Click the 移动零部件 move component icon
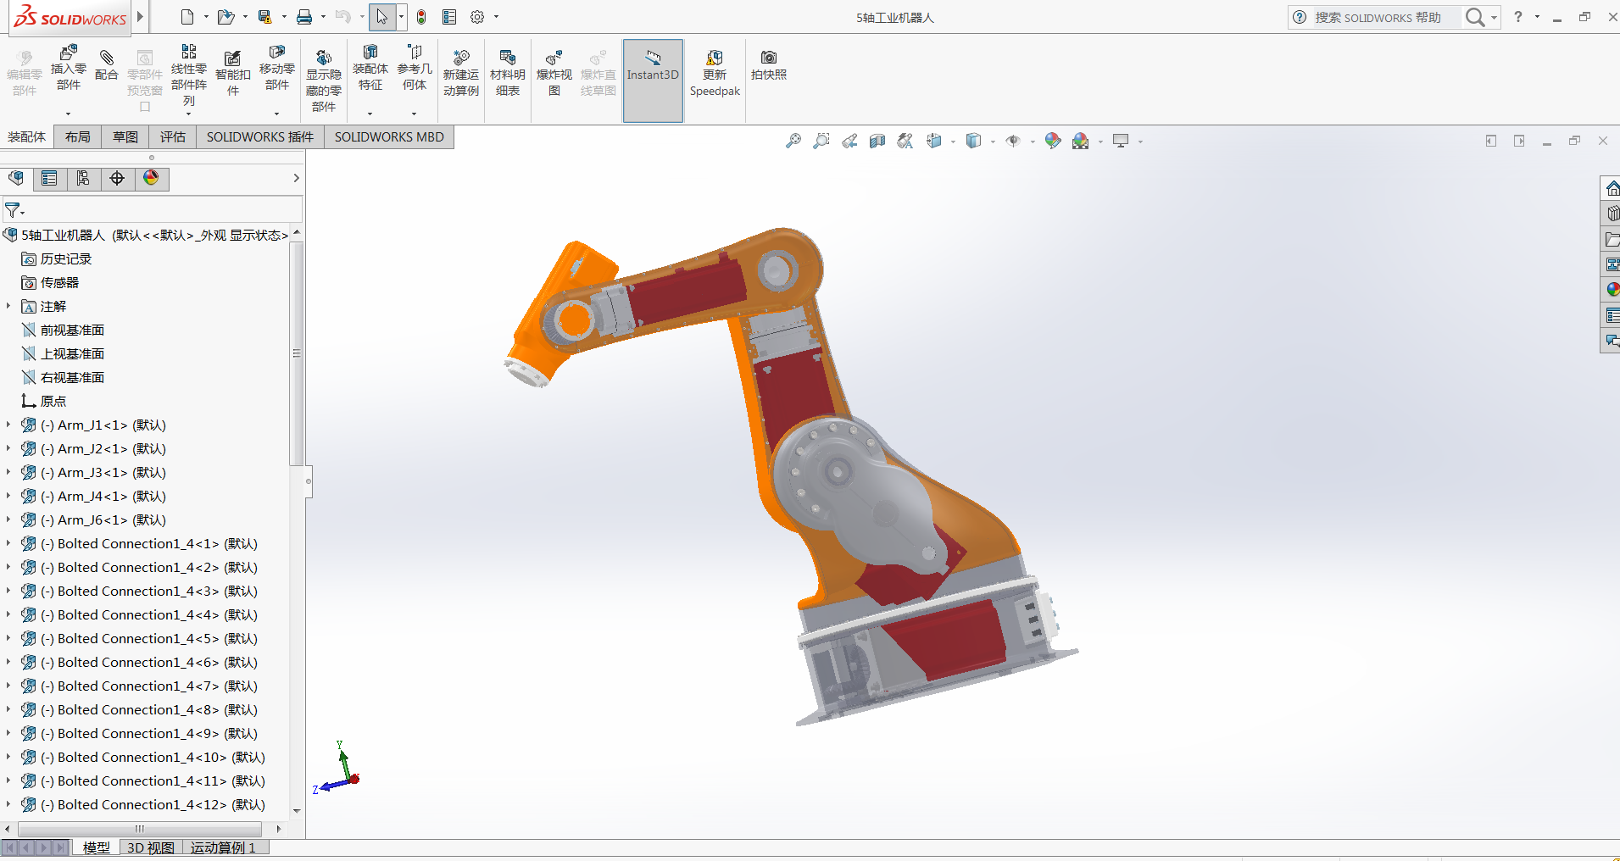This screenshot has height=861, width=1620. pos(277,54)
